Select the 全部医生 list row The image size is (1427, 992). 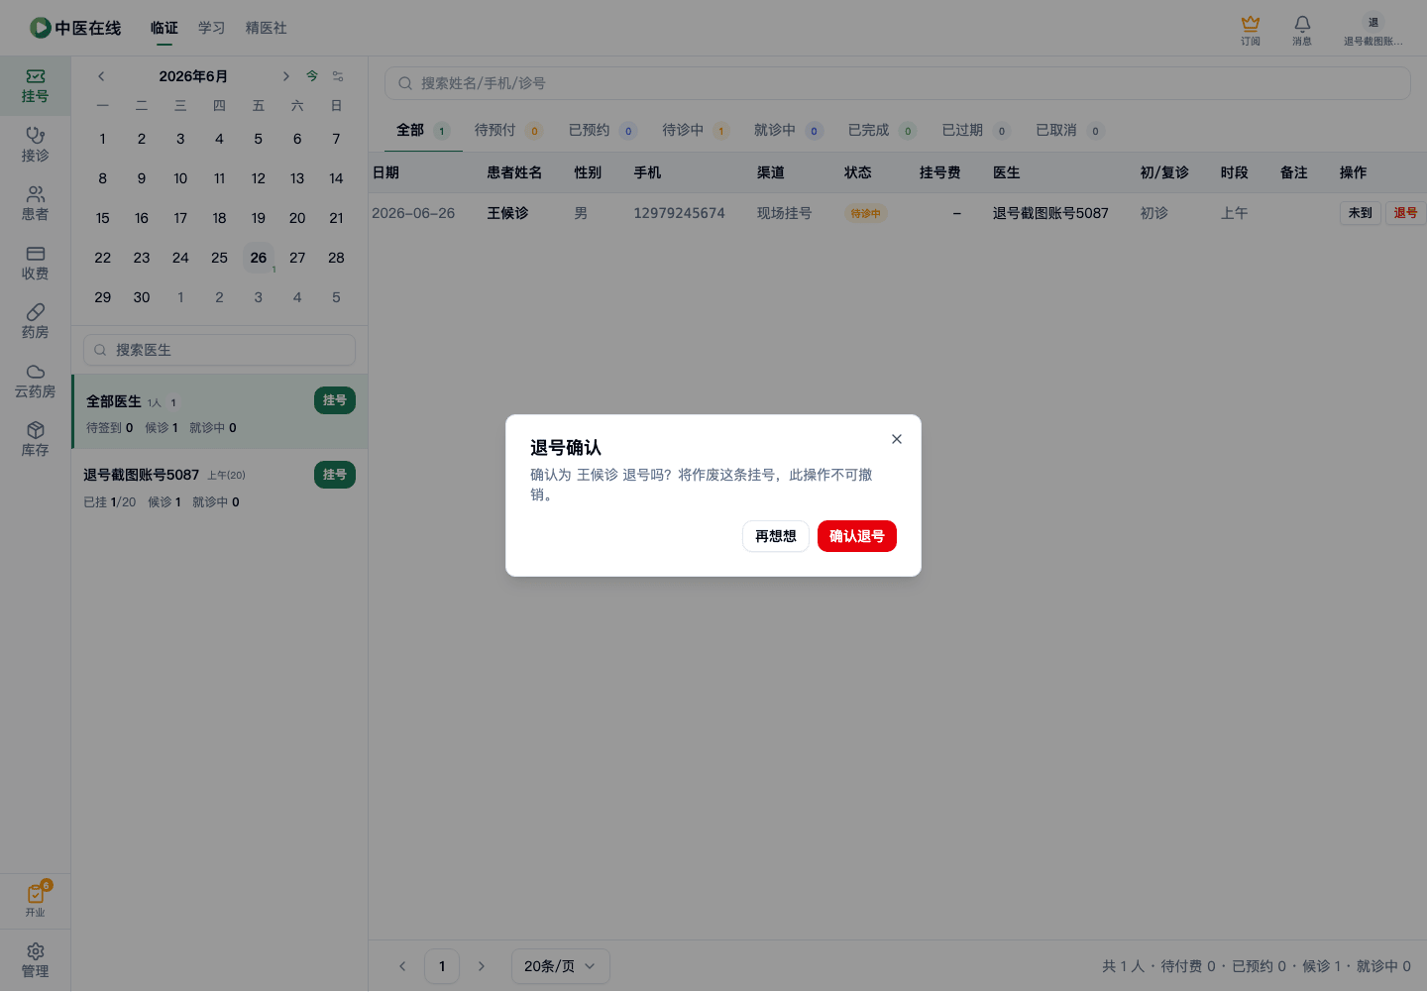pyautogui.click(x=220, y=412)
